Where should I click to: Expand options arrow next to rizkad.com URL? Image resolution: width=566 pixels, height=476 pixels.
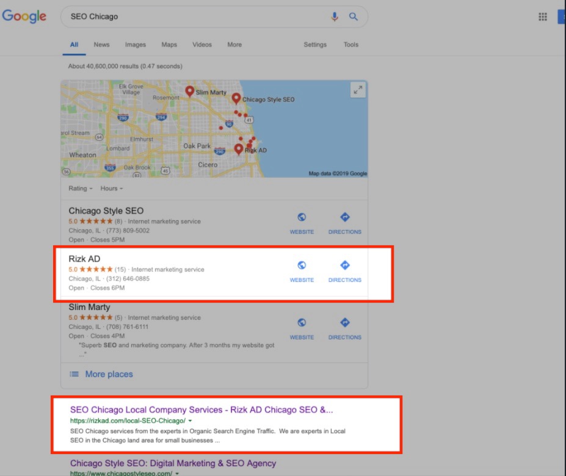pyautogui.click(x=190, y=421)
